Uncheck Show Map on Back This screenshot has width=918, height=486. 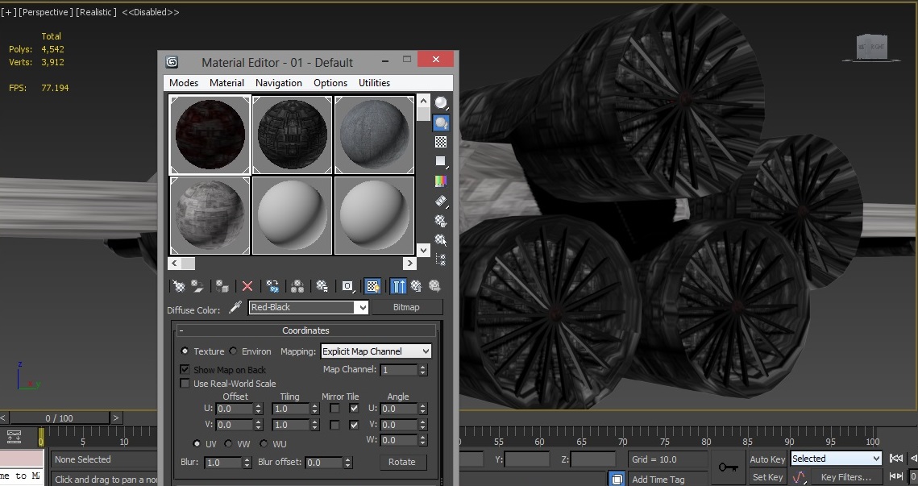(185, 369)
